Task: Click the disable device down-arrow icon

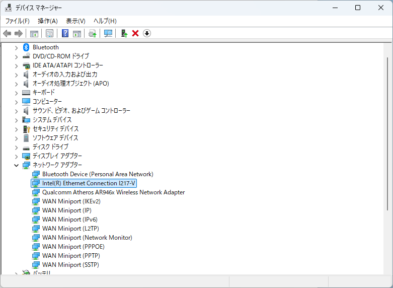Action: click(x=147, y=33)
